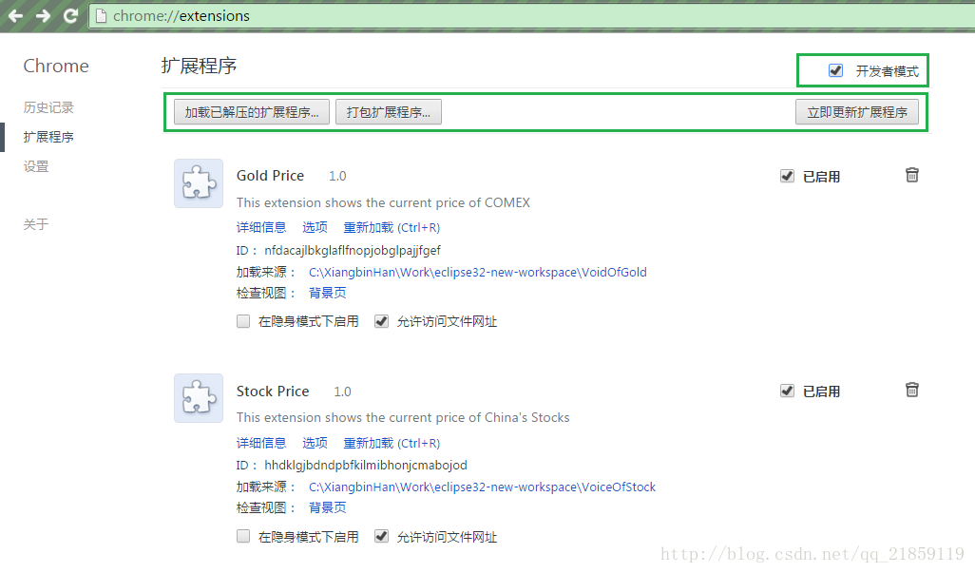
Task: Delete Gold Price using its trash icon
Action: coord(911,175)
